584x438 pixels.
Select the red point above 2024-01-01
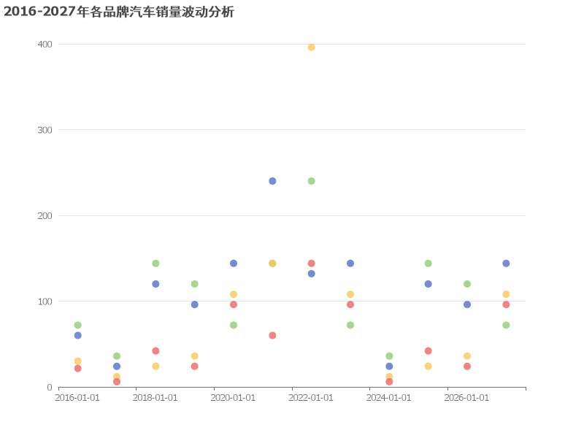pos(389,382)
